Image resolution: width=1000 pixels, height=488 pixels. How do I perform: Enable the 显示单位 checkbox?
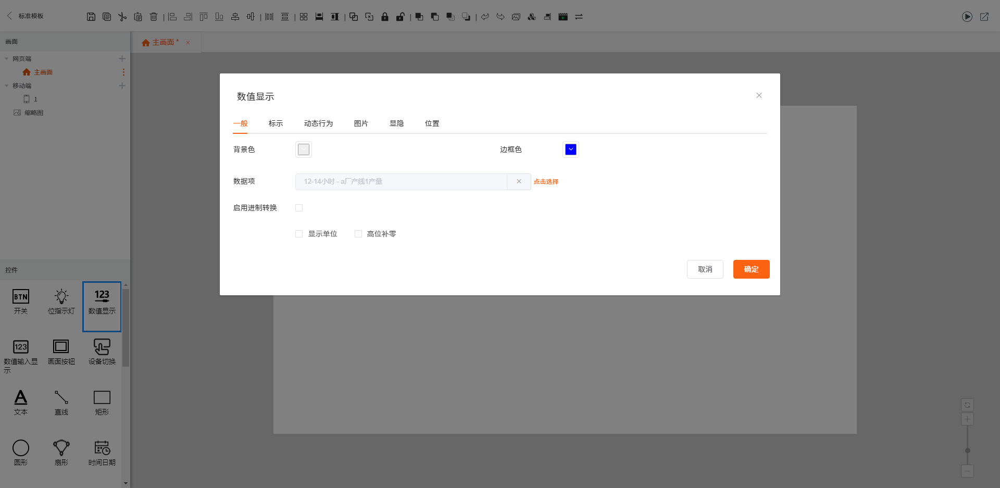click(x=299, y=234)
